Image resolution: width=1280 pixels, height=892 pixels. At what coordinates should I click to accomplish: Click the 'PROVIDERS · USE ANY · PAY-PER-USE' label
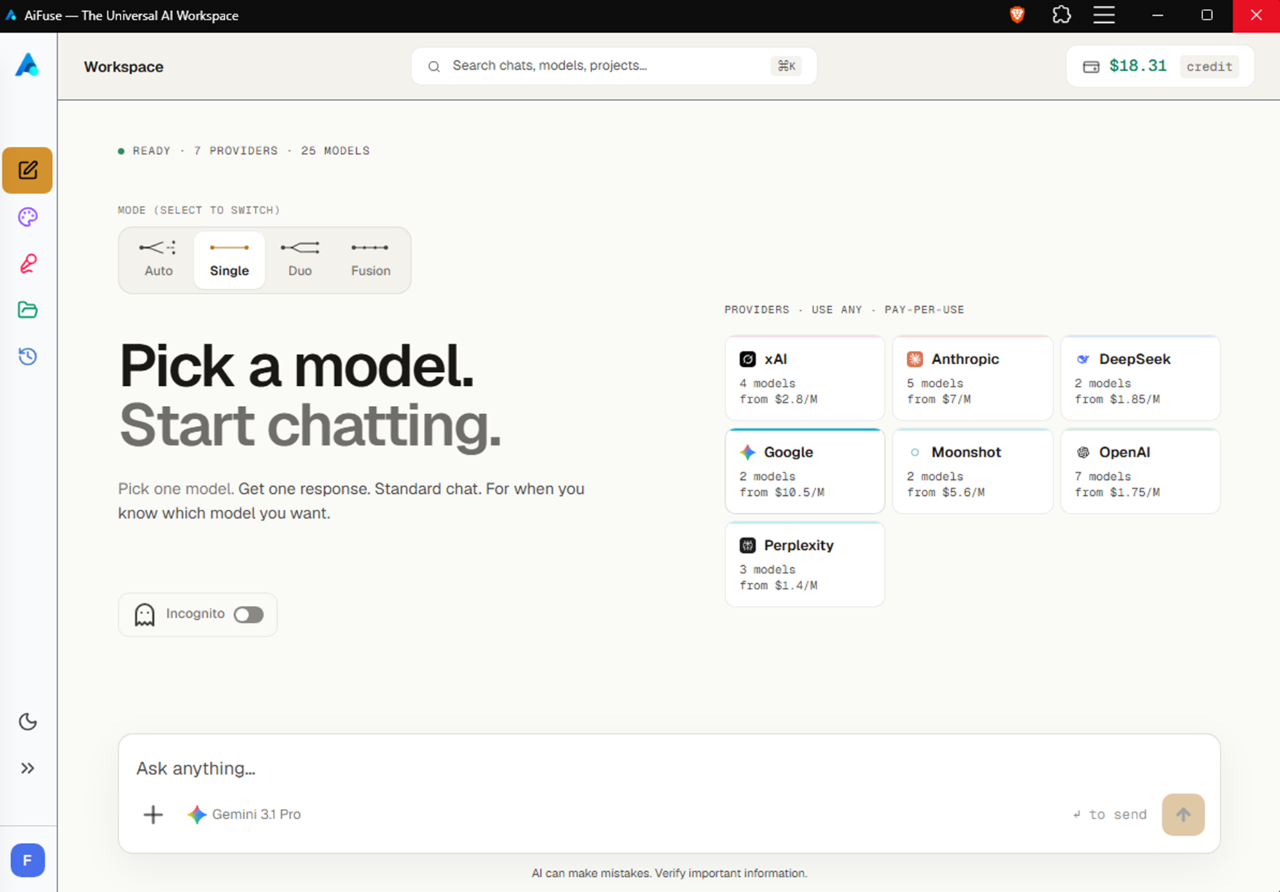coord(844,310)
